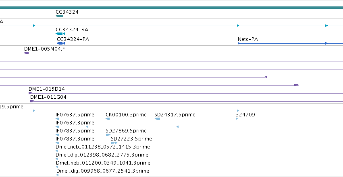Click the IP07637.5prime EST marker
The width and height of the screenshot is (343, 177).
58,119
